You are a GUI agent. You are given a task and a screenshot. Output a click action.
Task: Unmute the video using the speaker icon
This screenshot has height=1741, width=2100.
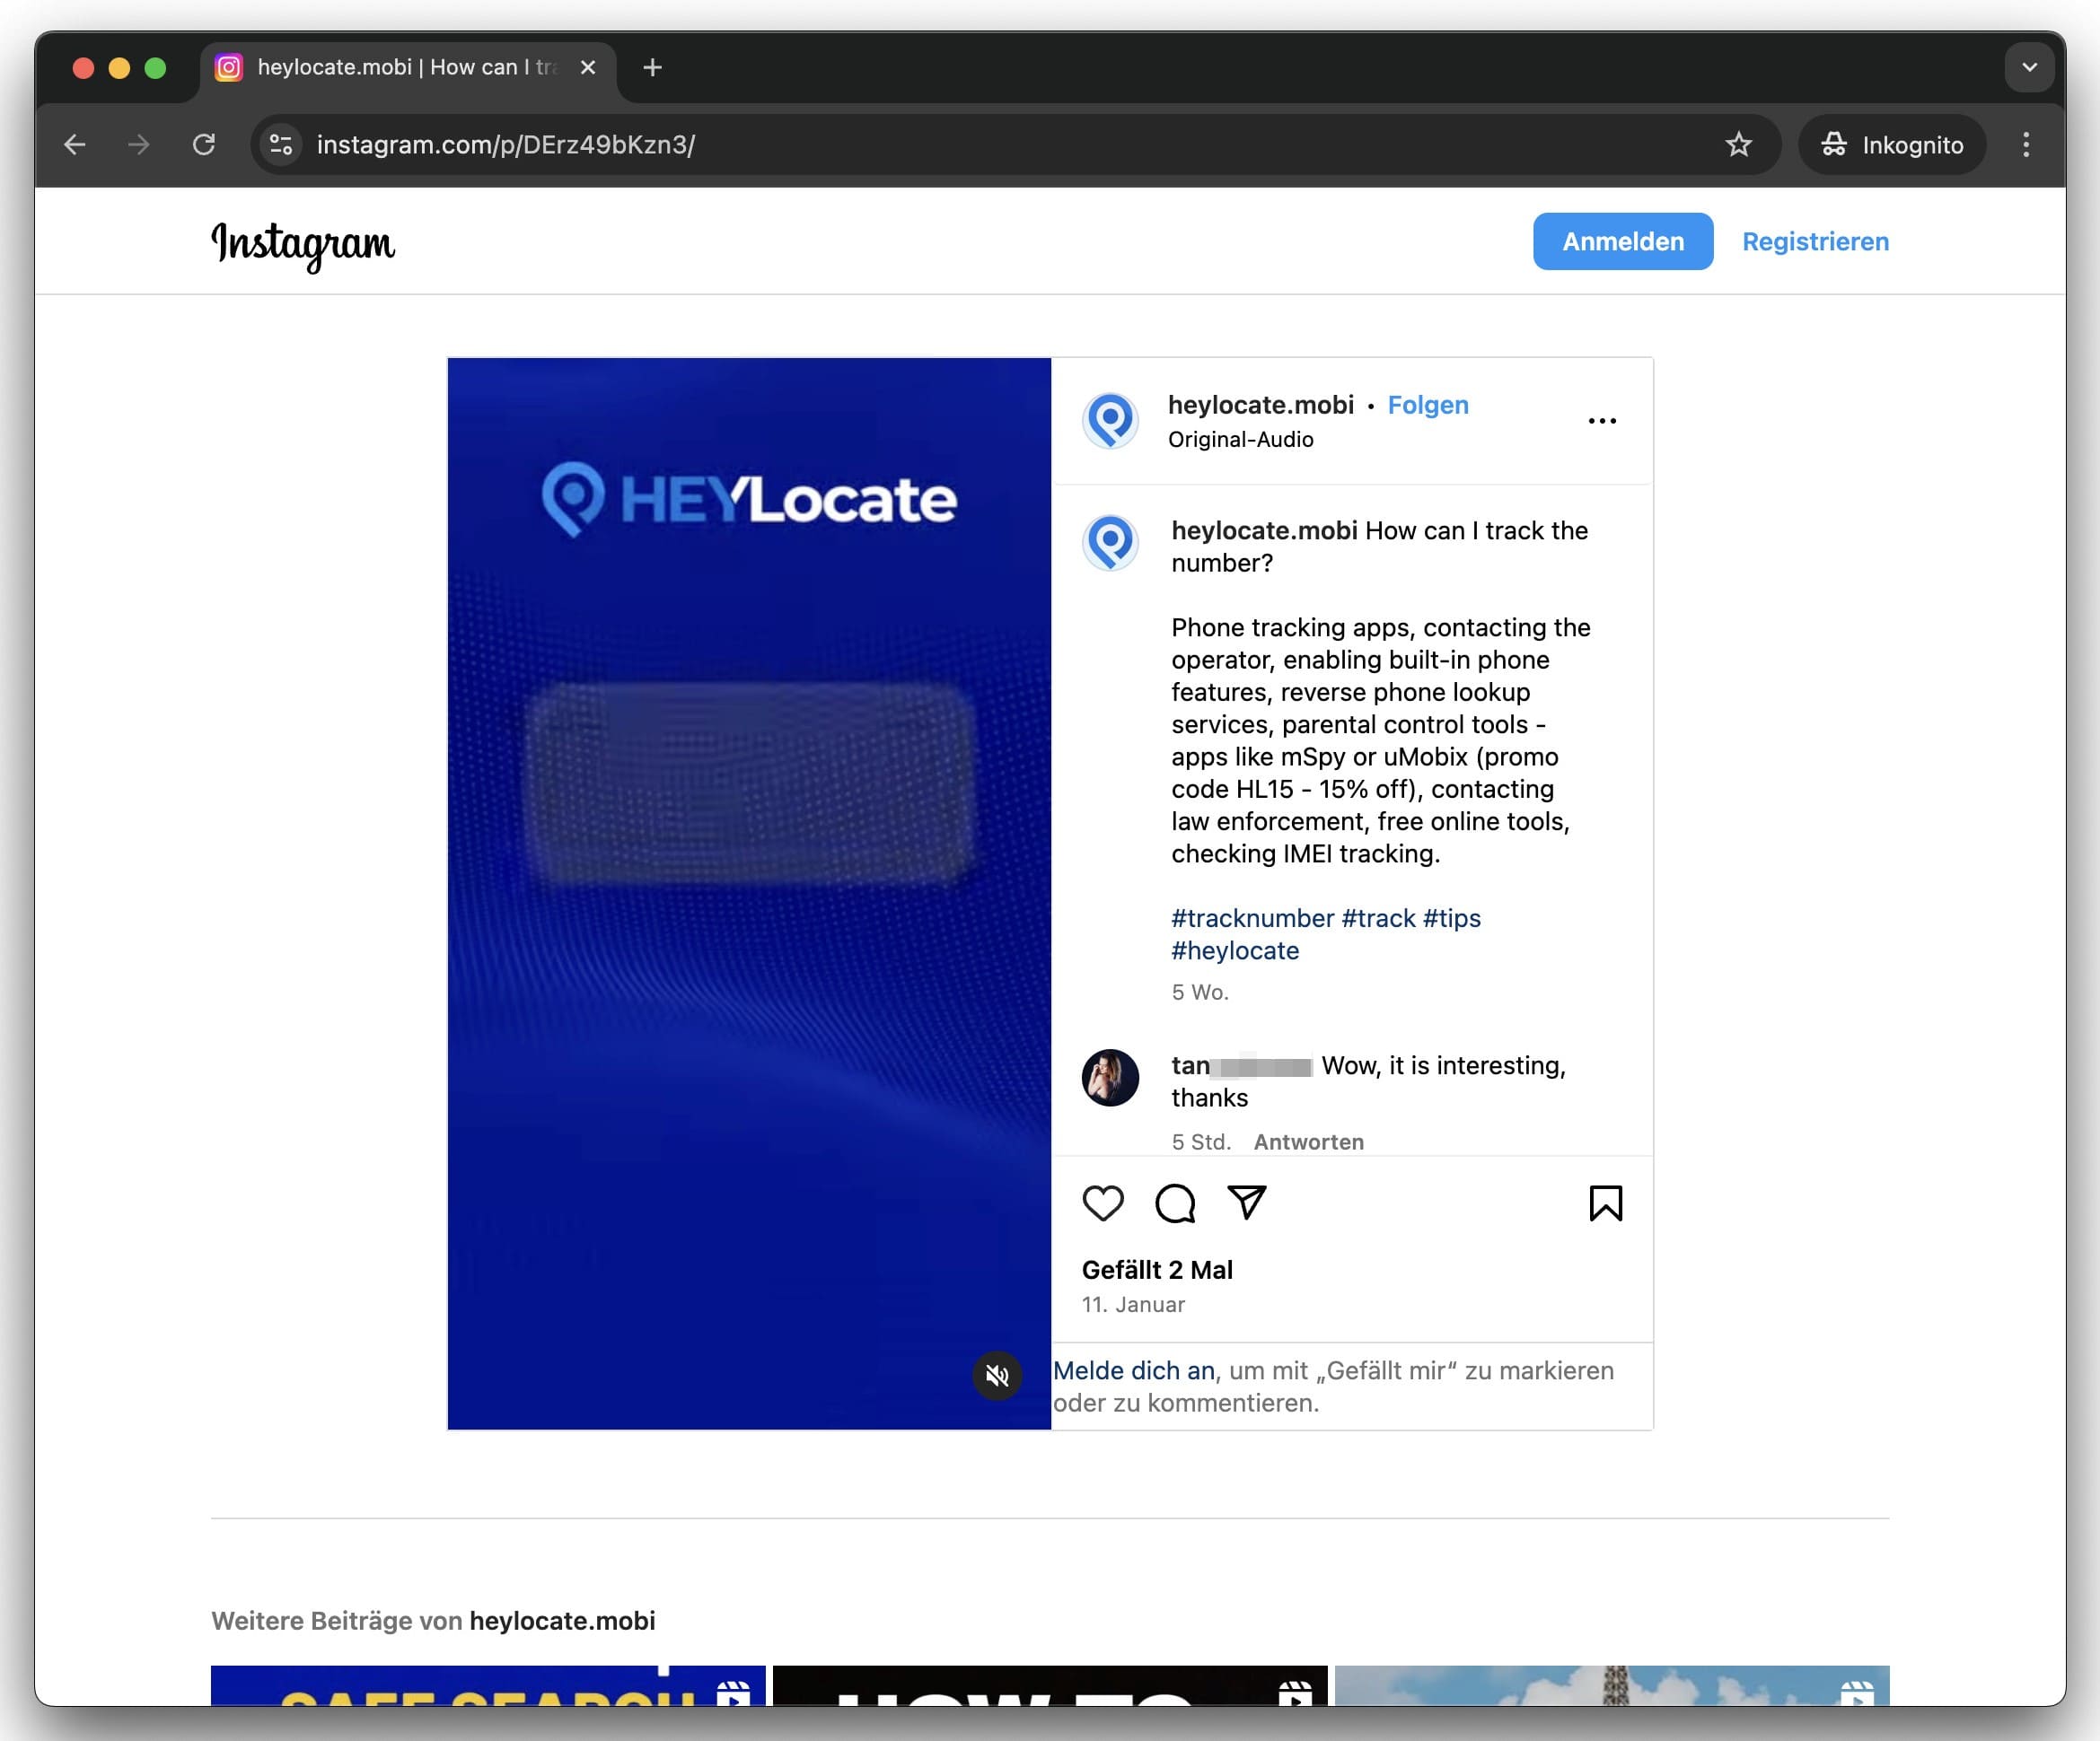pyautogui.click(x=997, y=1375)
